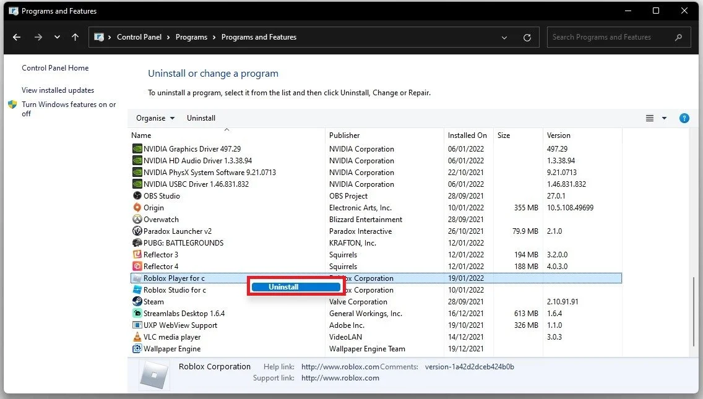Click the Wallpaper Engine icon
The height and width of the screenshot is (399, 703).
137,348
